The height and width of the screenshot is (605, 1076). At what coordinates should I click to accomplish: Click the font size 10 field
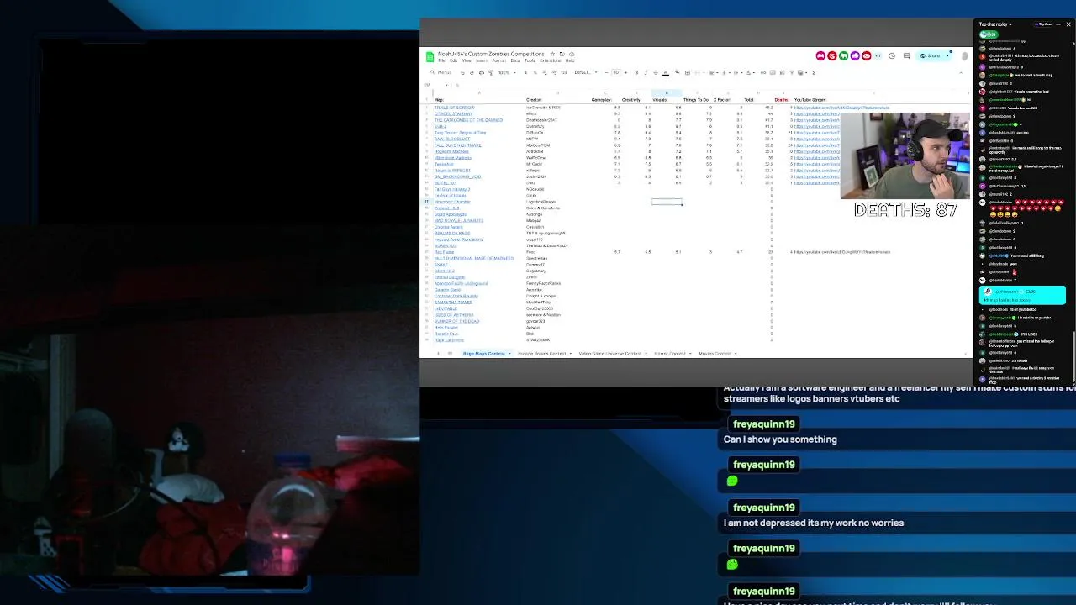pyautogui.click(x=616, y=72)
